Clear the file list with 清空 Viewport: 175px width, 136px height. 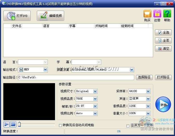(x=163, y=49)
